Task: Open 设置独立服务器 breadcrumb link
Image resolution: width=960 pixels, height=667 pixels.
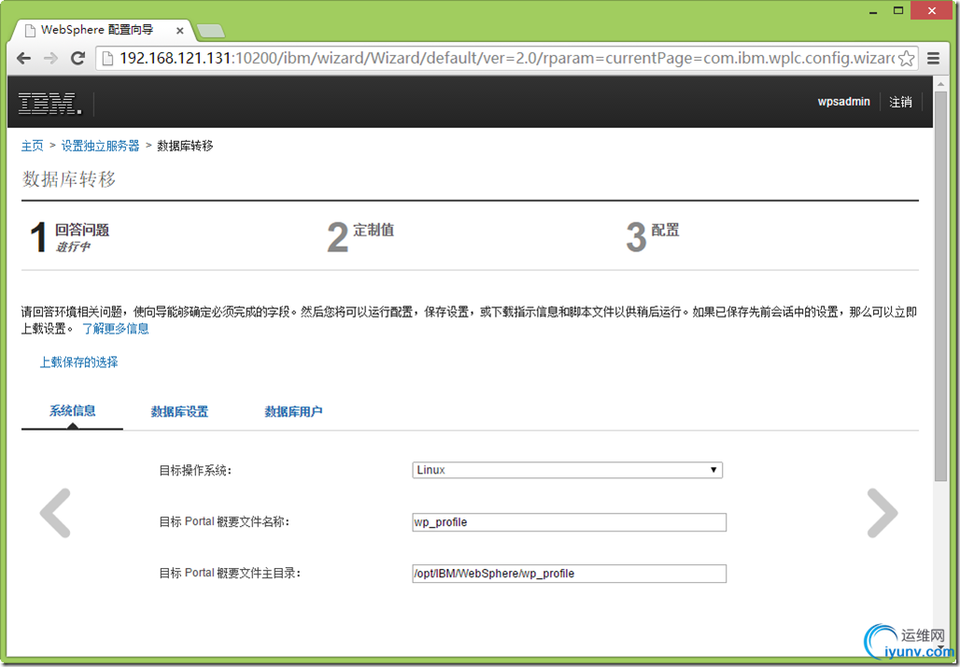Action: (101, 146)
